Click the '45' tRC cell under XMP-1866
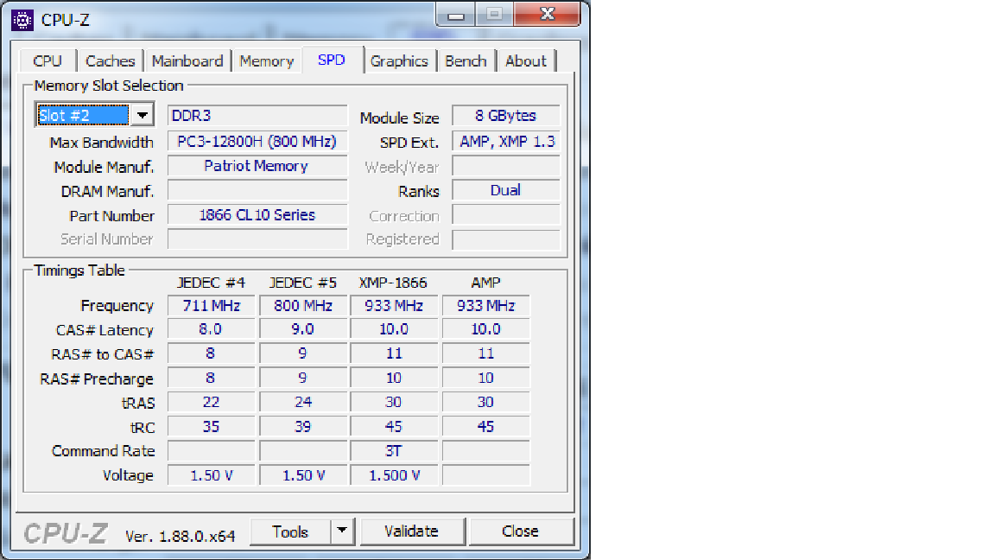The height and width of the screenshot is (560, 995). (394, 427)
